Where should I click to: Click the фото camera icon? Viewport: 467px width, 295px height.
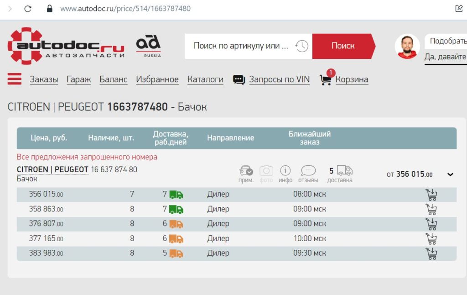(266, 171)
